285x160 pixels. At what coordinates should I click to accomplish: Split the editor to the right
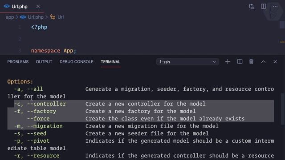(x=263, y=6)
